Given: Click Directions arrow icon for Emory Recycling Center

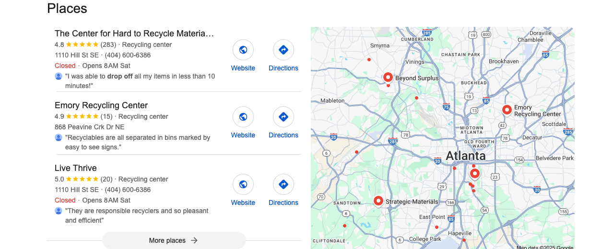Looking at the screenshot, I should pos(283,117).
